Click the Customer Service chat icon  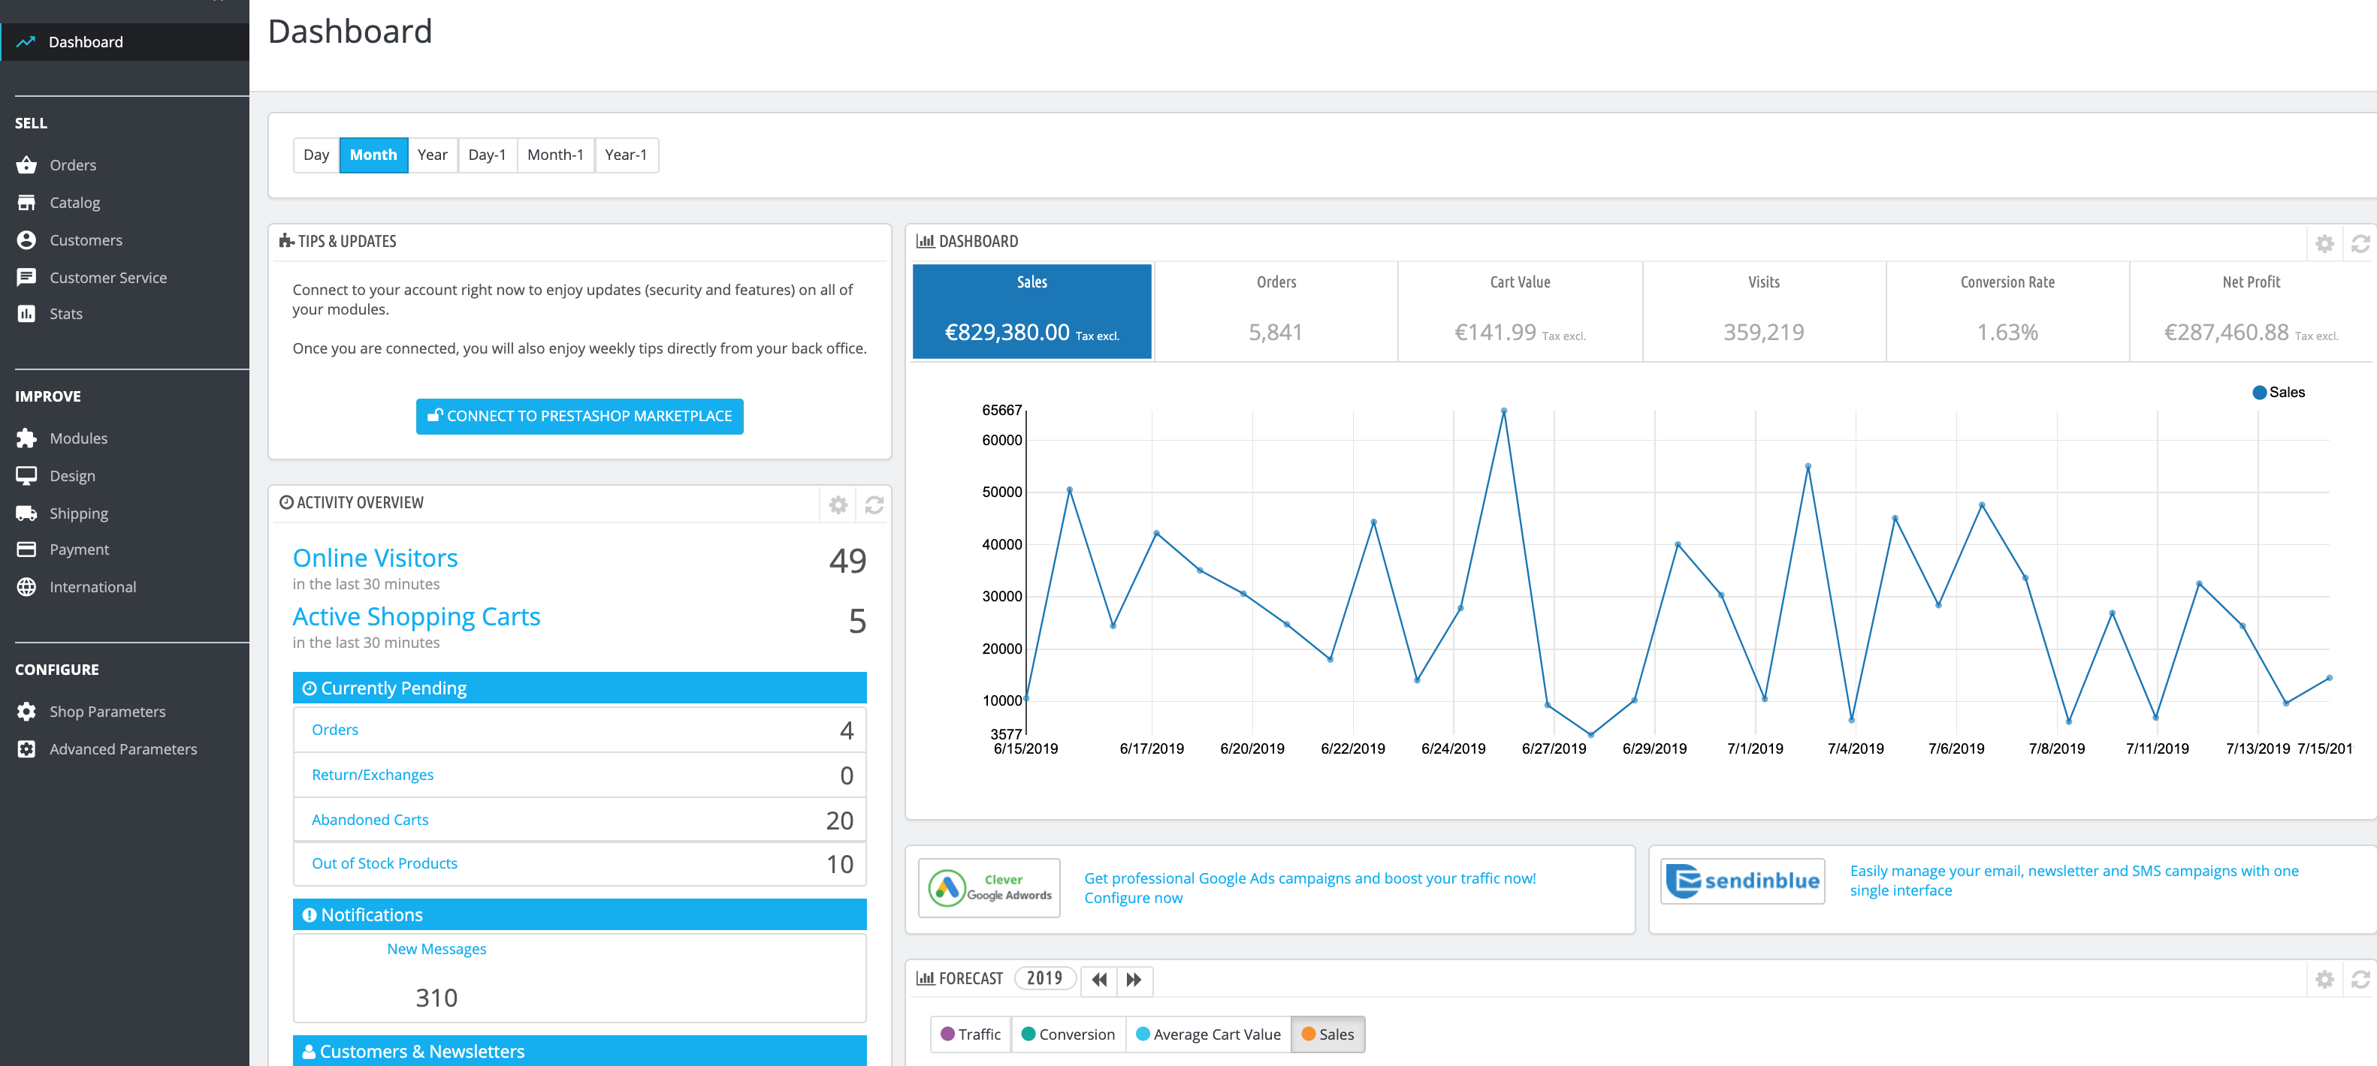click(x=27, y=278)
